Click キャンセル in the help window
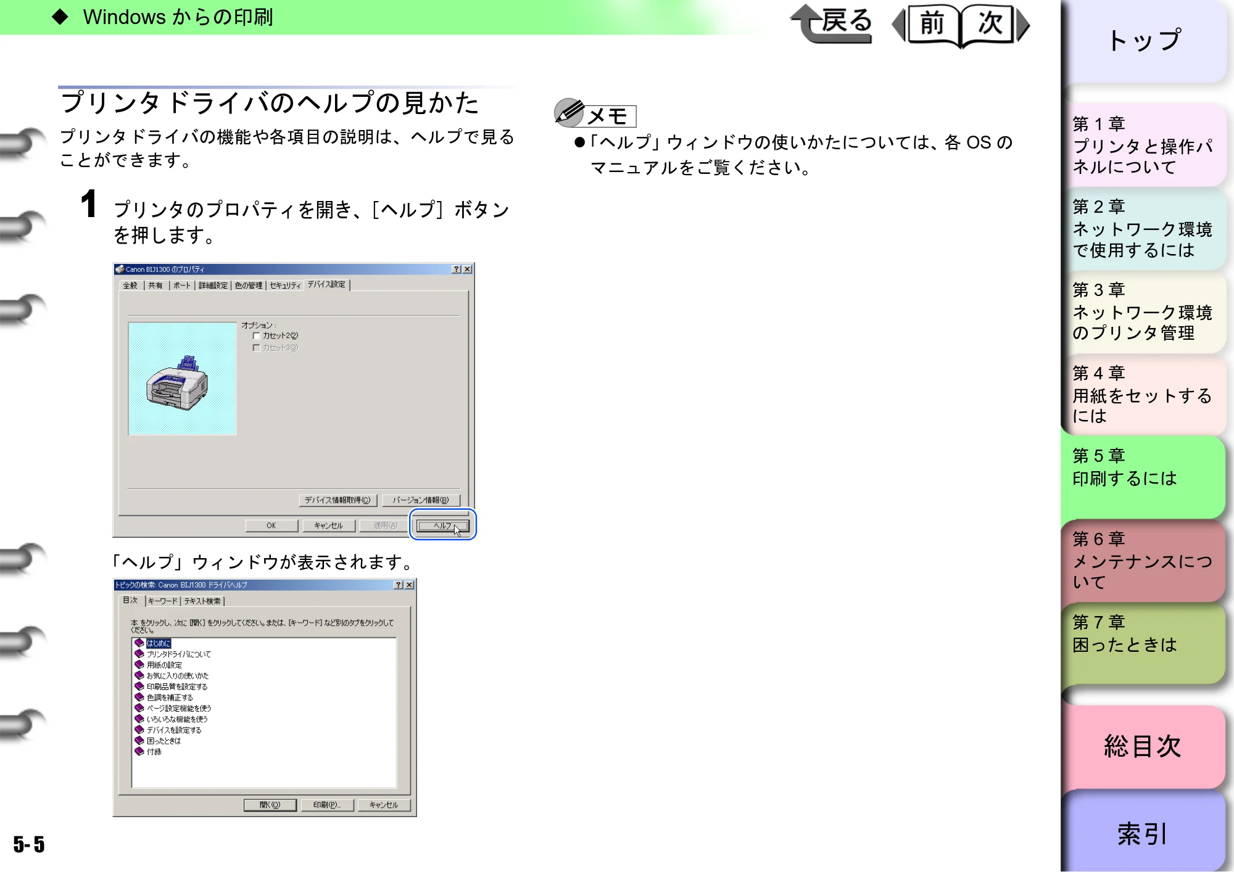The width and height of the screenshot is (1234, 872). pyautogui.click(x=384, y=805)
